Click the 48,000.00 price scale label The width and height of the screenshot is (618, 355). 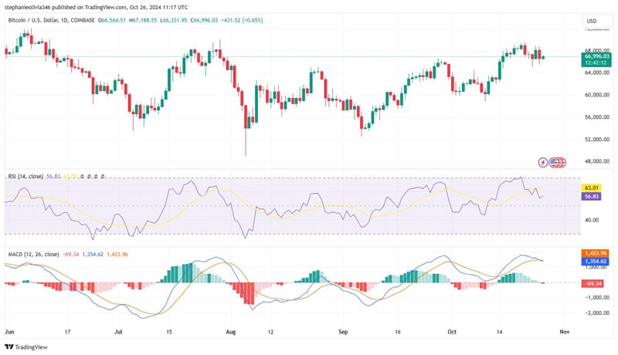[596, 161]
